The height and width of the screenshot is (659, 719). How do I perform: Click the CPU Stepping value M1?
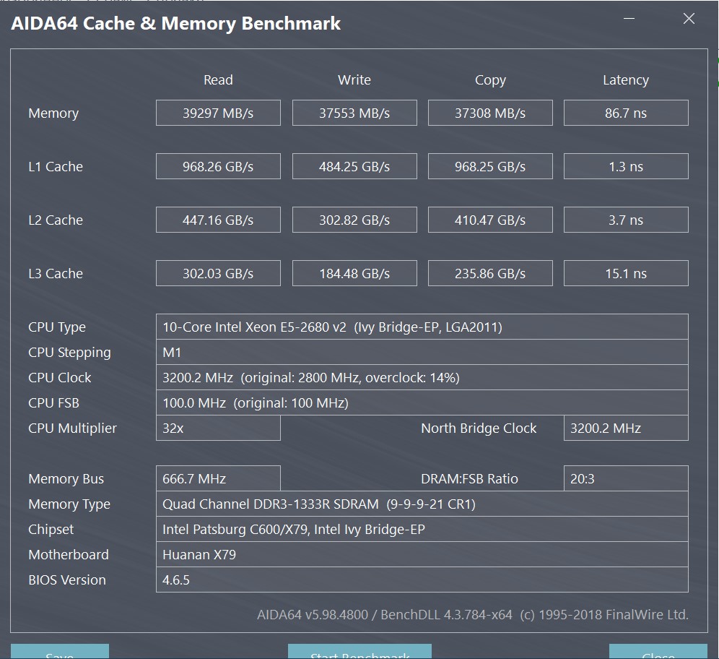[422, 352]
